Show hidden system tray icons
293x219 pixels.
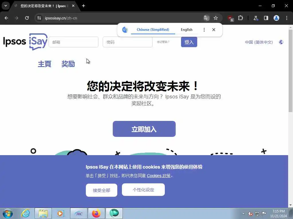click(243, 214)
